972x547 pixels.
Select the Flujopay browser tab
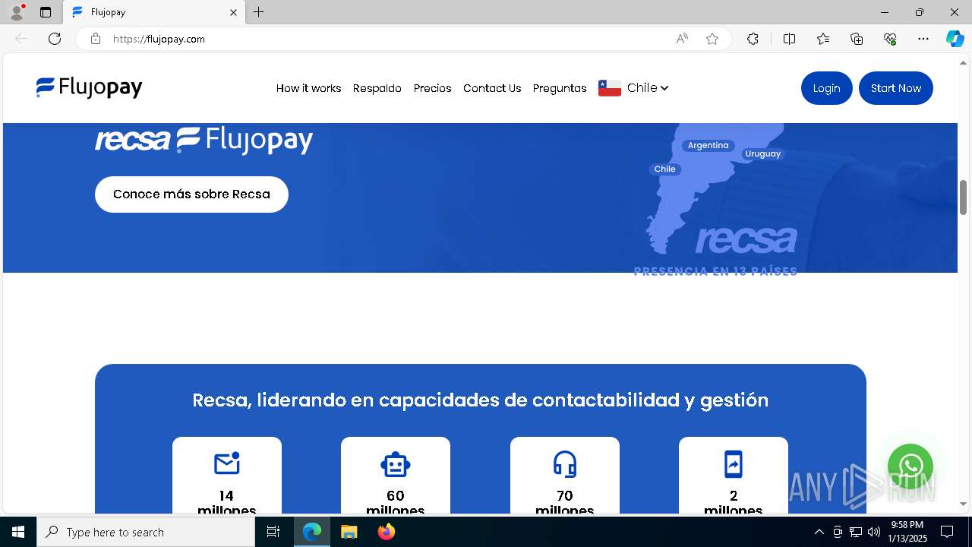[154, 12]
